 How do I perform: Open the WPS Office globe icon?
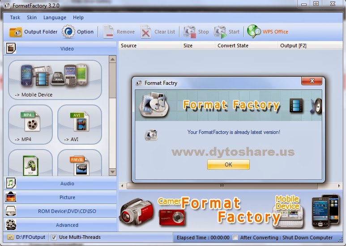(x=254, y=31)
